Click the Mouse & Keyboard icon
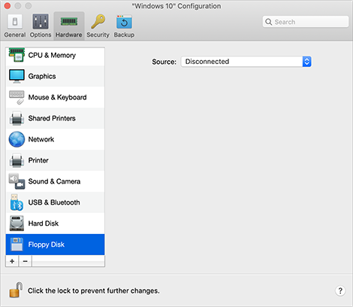This screenshot has width=353, height=307. pos(17,97)
